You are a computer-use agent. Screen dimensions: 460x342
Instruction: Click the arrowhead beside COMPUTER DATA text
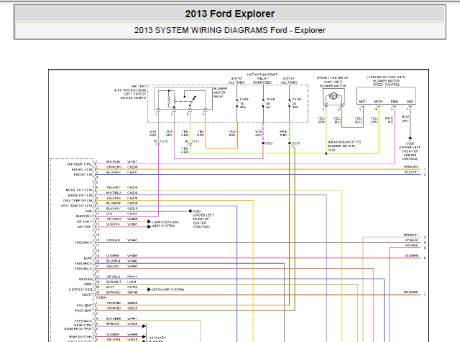(149, 222)
